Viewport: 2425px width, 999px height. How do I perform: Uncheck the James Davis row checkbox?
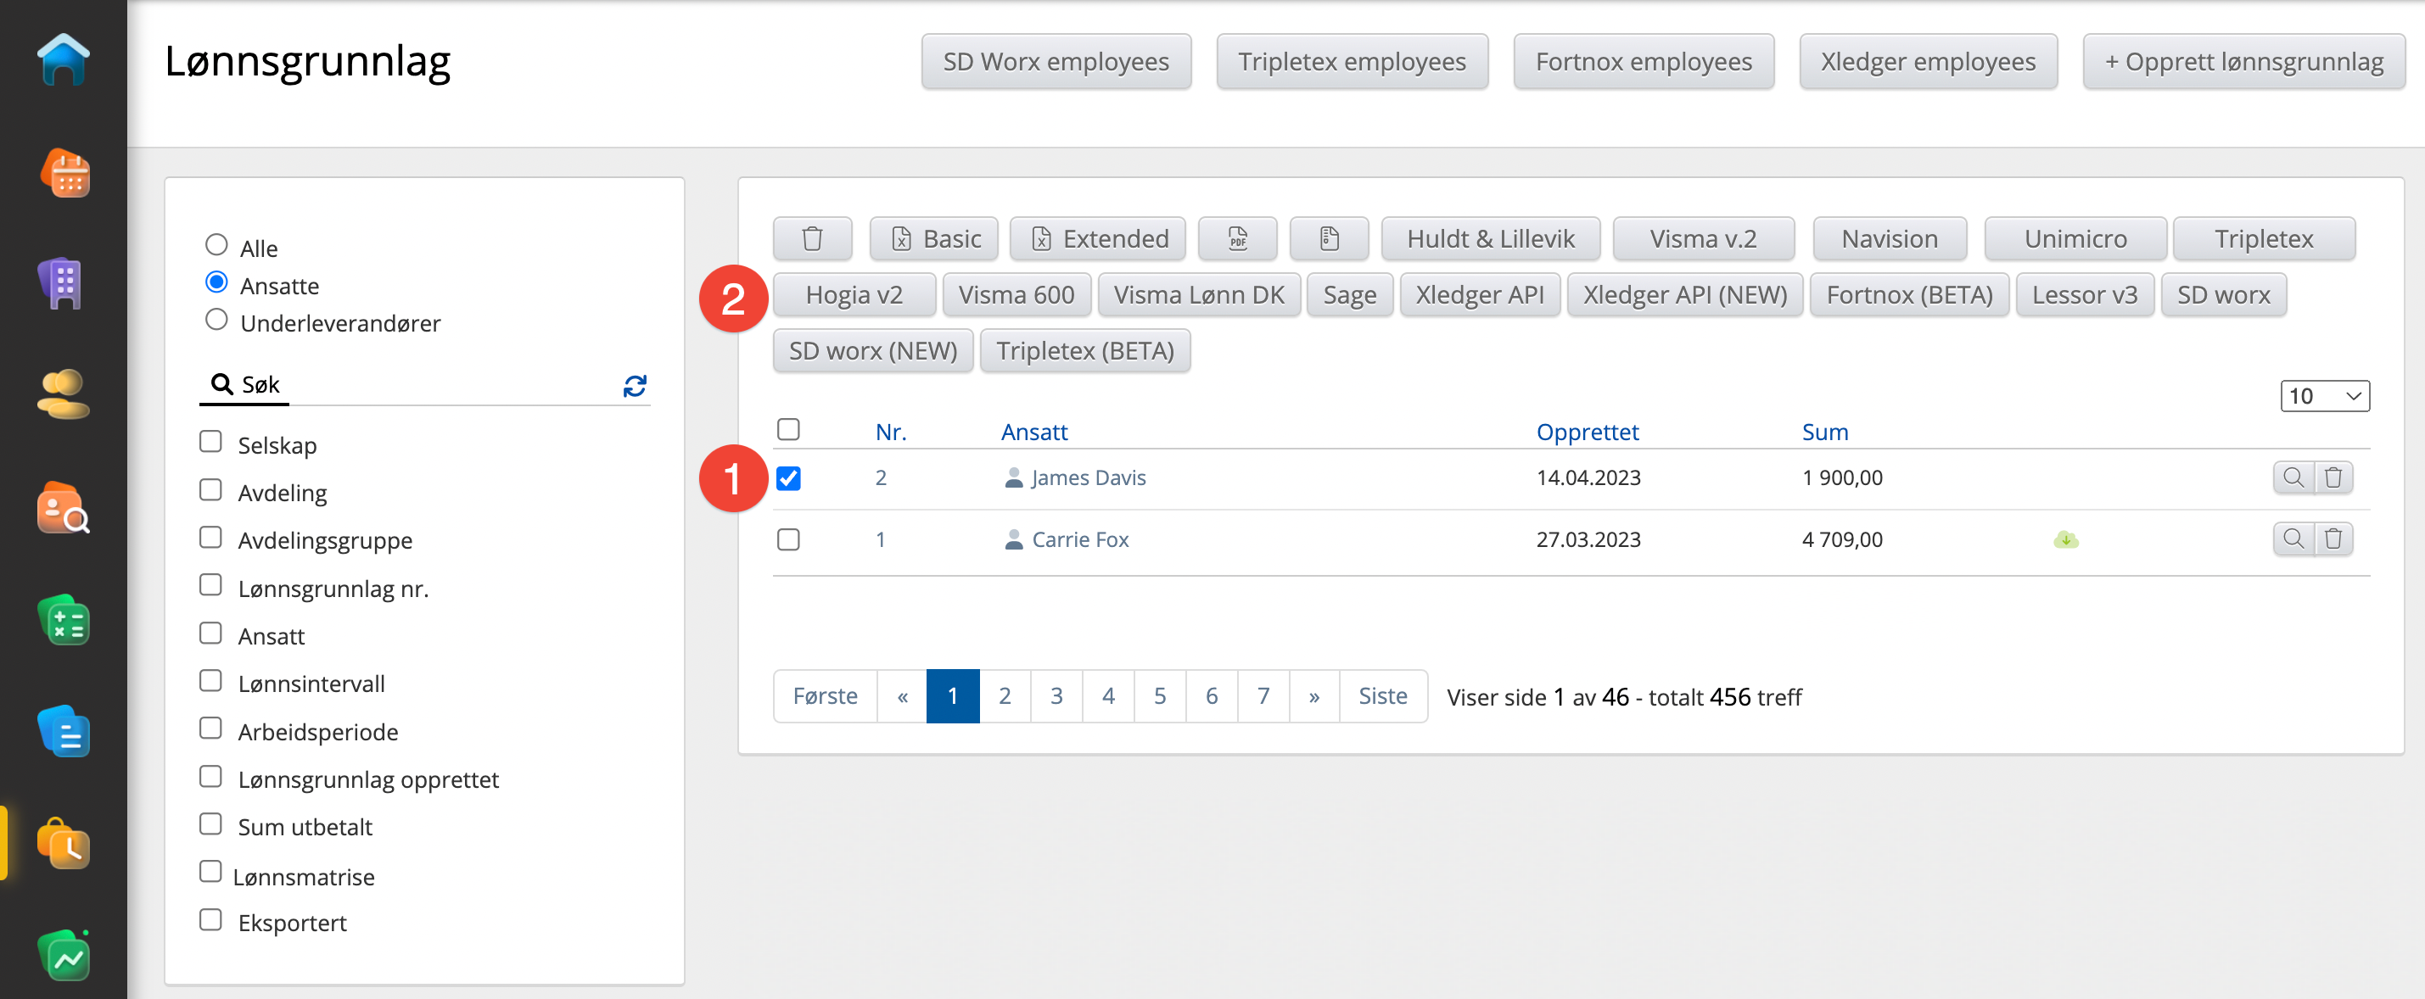(x=788, y=477)
